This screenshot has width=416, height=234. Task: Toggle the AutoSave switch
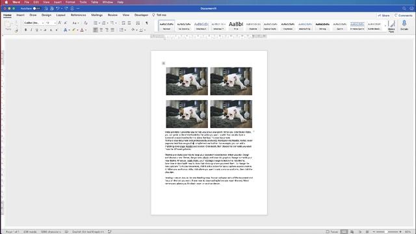[36, 8]
